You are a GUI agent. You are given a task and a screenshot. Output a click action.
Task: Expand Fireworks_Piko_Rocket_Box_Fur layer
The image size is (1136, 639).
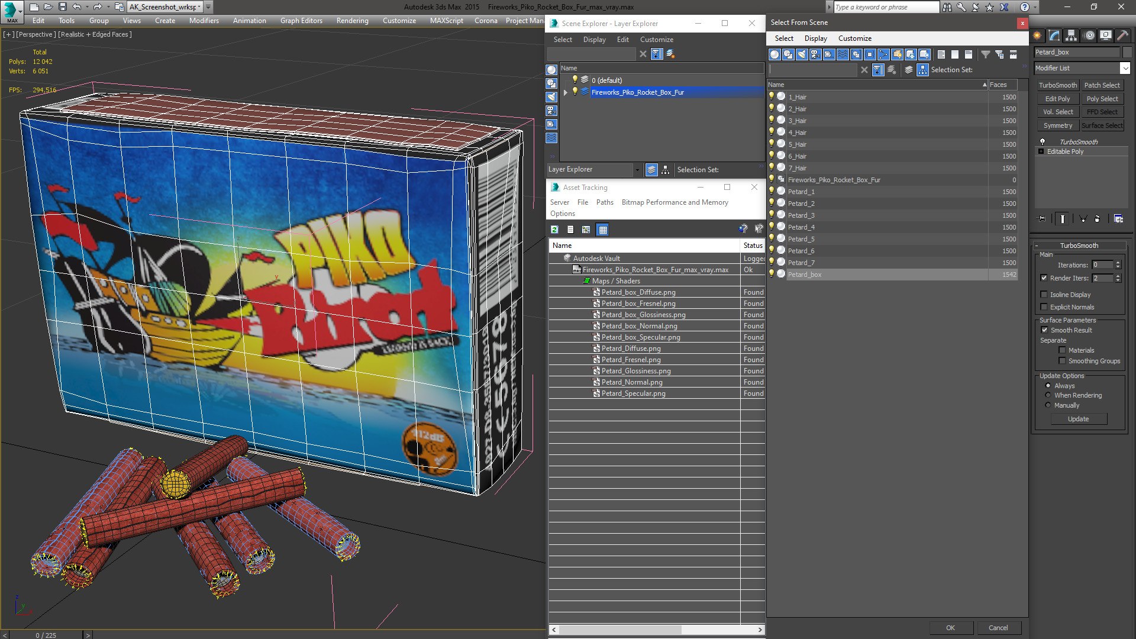(x=566, y=92)
